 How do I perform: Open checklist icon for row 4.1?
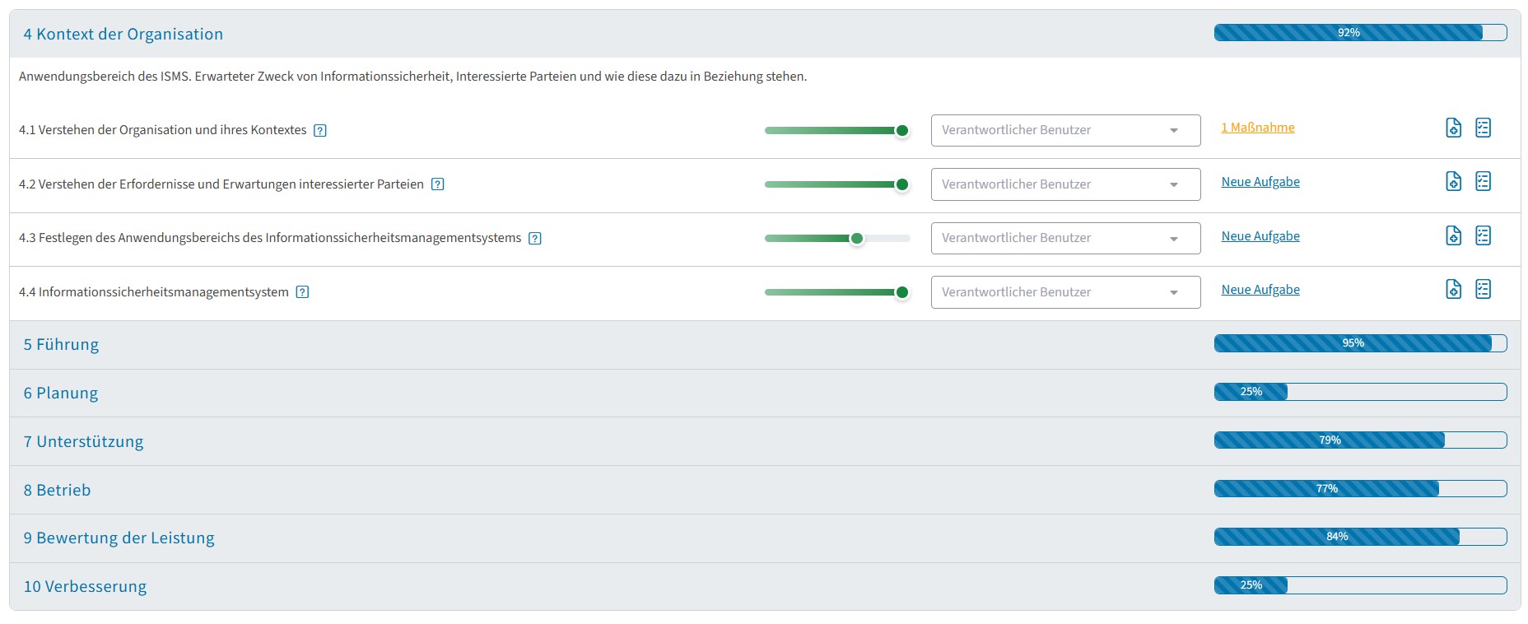pyautogui.click(x=1483, y=128)
